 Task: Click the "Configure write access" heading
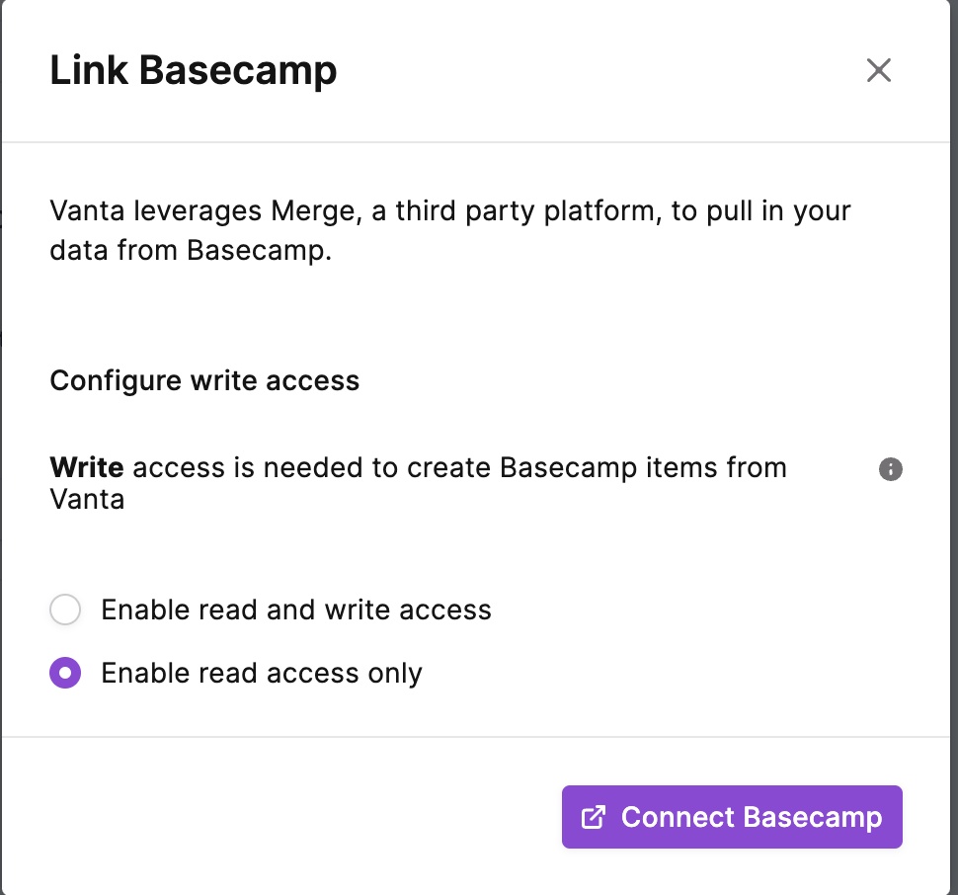click(x=204, y=381)
